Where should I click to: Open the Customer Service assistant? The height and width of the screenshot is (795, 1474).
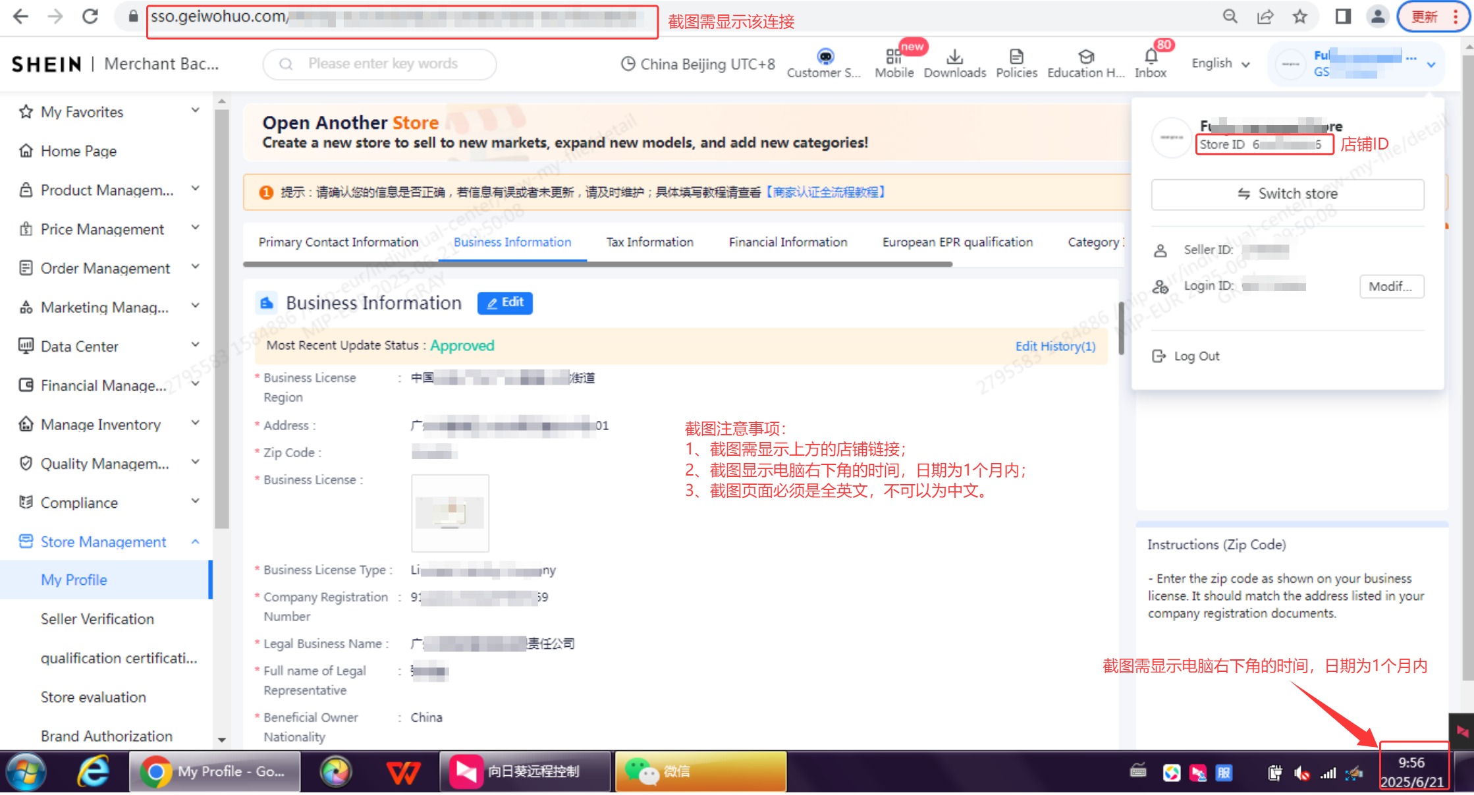pyautogui.click(x=824, y=63)
